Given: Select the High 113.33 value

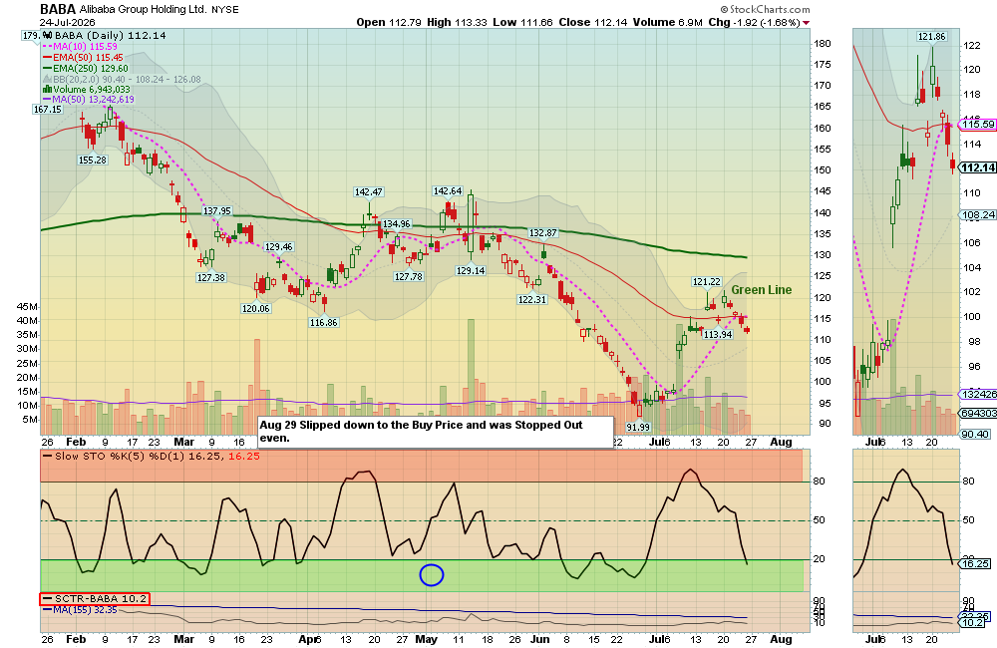Looking at the screenshot, I should tap(457, 22).
